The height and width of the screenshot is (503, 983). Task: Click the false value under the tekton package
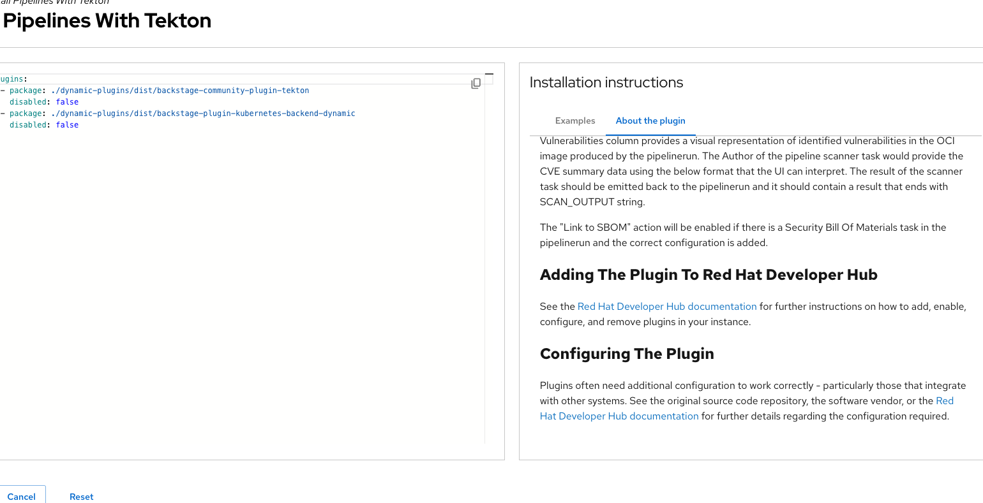(x=67, y=102)
